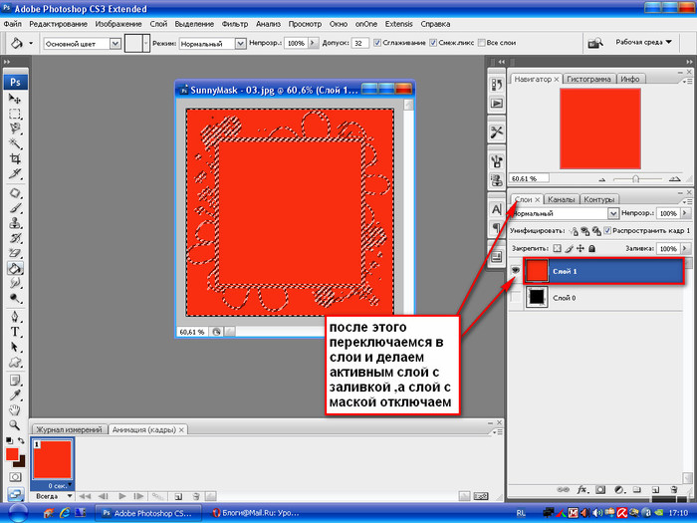Click Internet Explorer quick launch icon
697x523 pixels.
point(65,513)
